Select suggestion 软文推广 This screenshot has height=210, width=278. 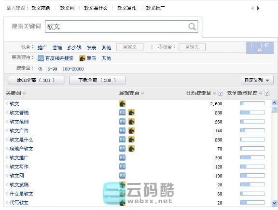155,8
